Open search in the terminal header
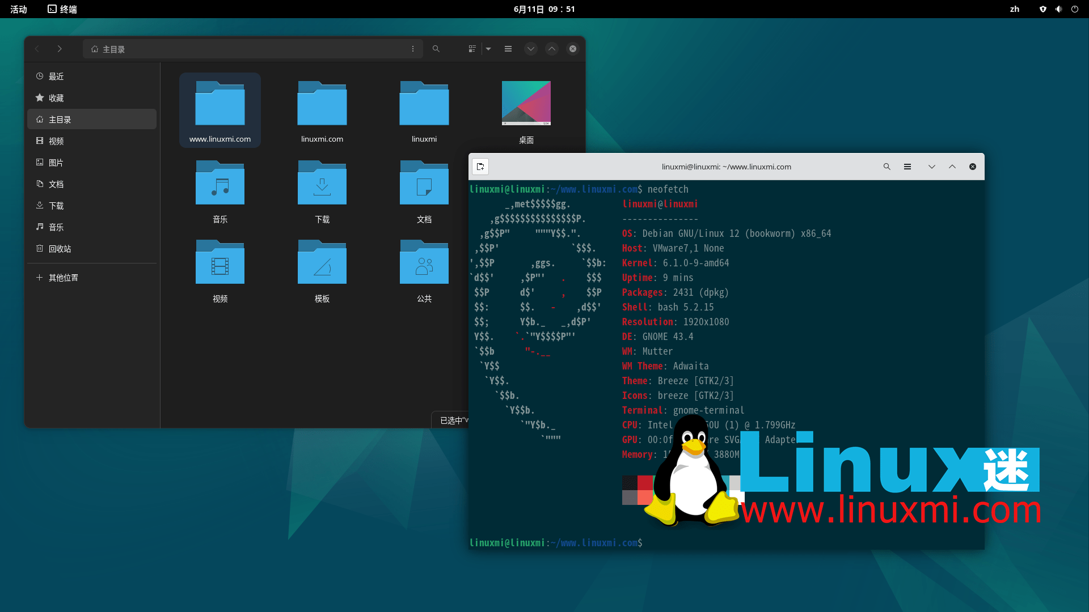The image size is (1089, 612). [x=887, y=167]
